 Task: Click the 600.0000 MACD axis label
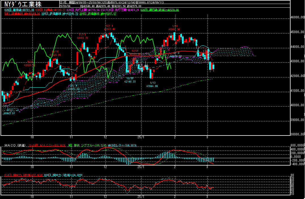[298, 145]
